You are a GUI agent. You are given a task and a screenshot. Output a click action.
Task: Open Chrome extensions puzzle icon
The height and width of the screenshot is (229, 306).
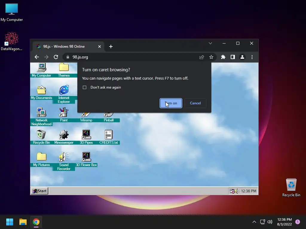[223, 57]
